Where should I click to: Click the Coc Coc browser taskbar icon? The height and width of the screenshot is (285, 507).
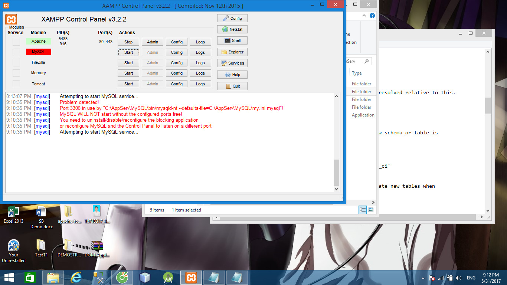point(122,278)
